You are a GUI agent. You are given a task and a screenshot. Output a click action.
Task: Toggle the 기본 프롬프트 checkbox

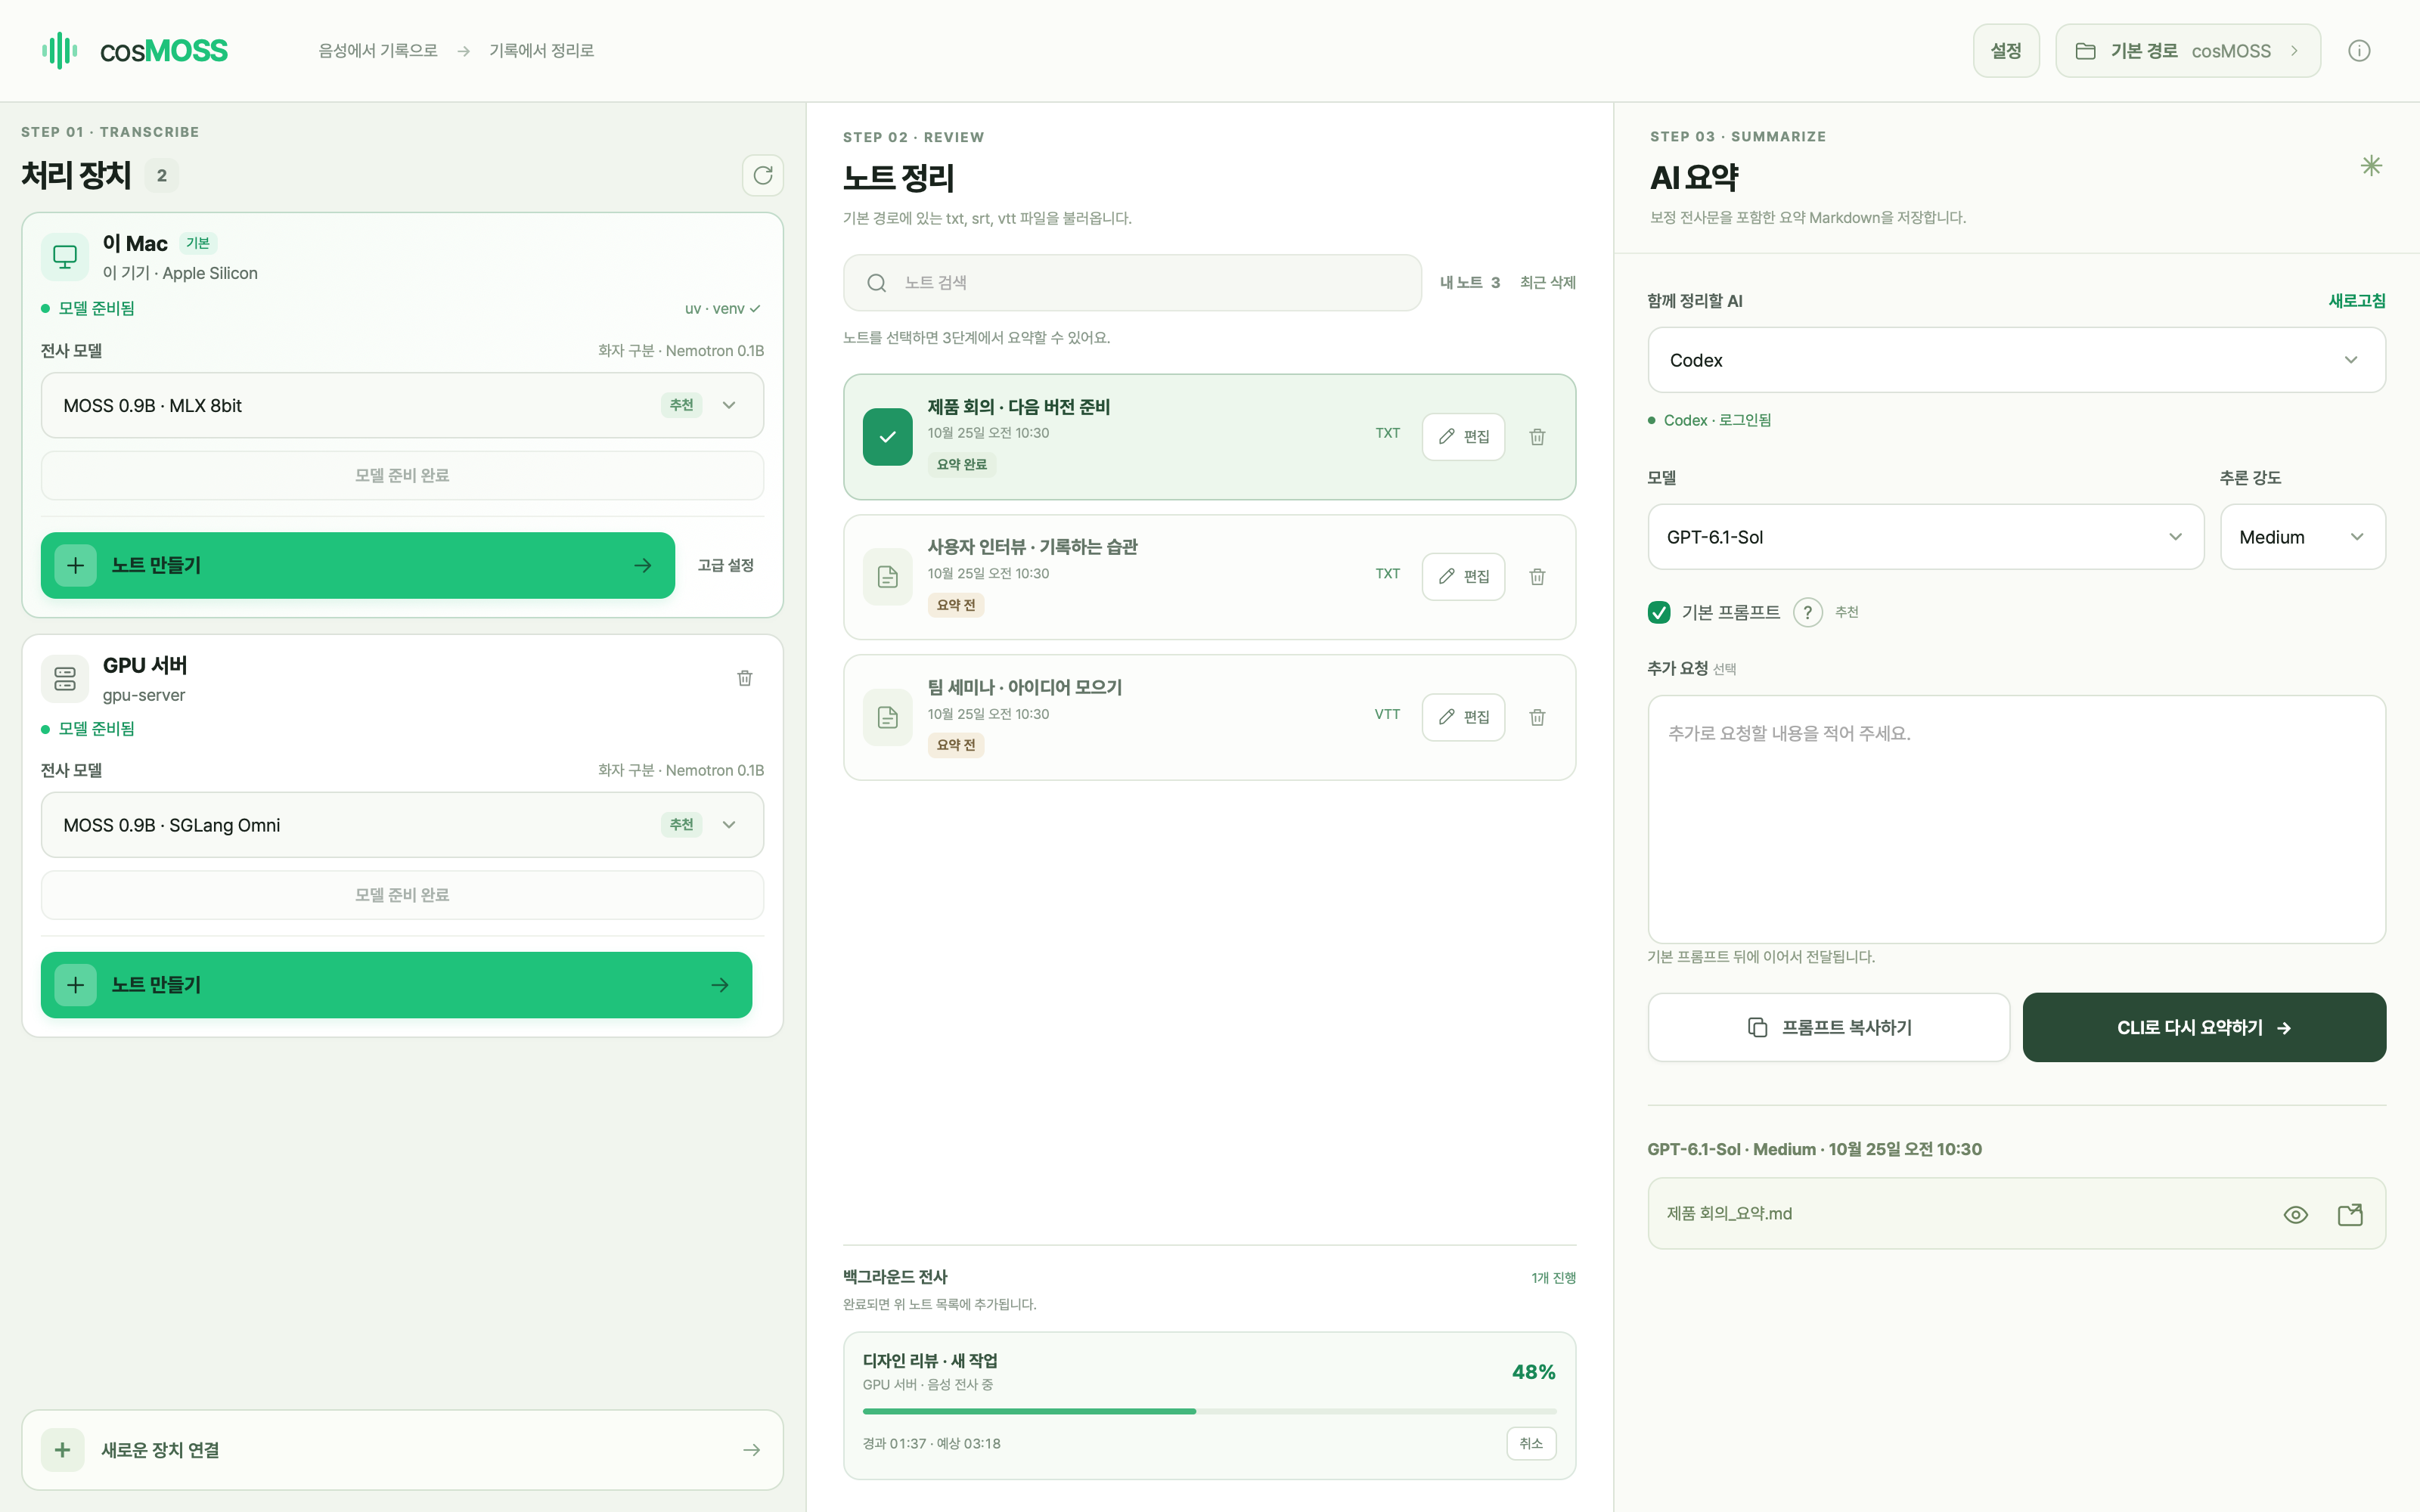[x=1659, y=612]
